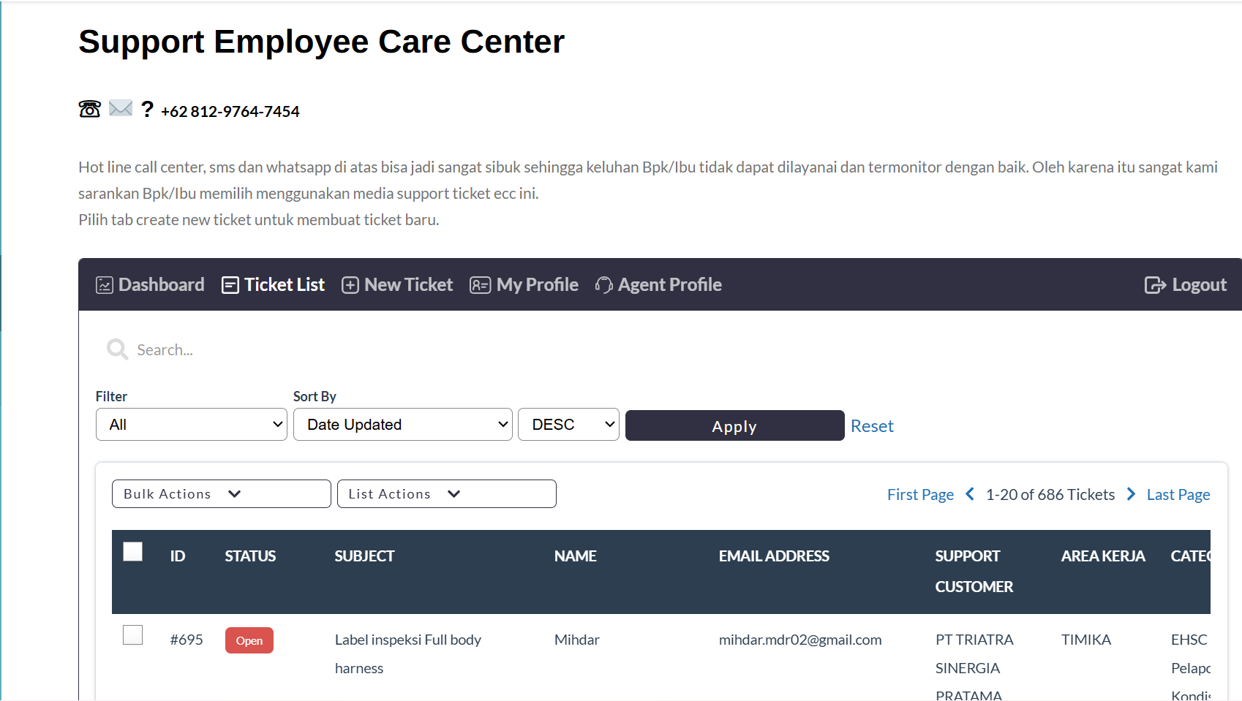Click the telephone icon in the header
This screenshot has width=1242, height=701.
(89, 110)
